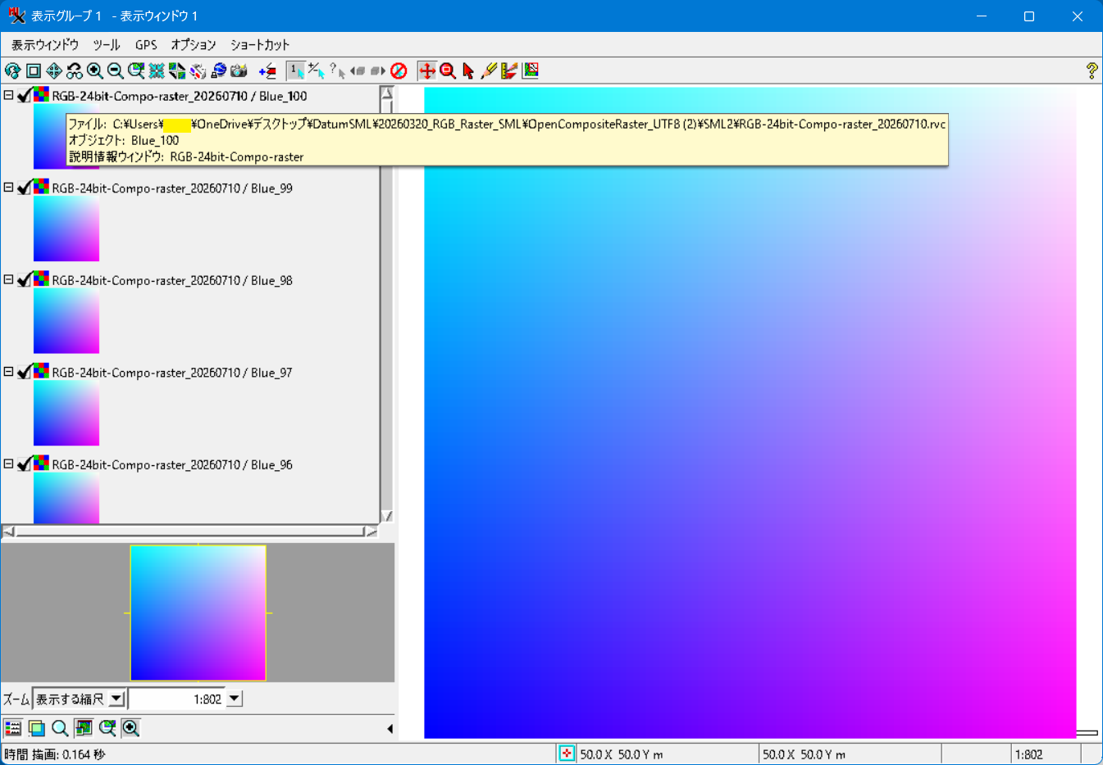
Task: Click the camera snapshot icon
Action: click(239, 71)
